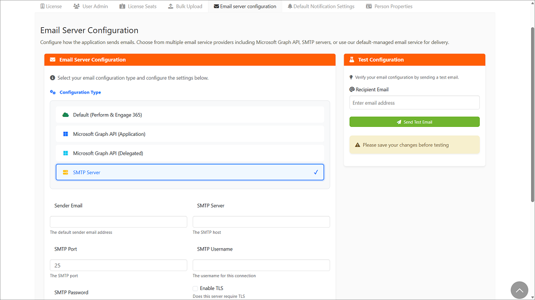Click into the SMTP Server host field
This screenshot has height=300, width=535.
tap(261, 222)
